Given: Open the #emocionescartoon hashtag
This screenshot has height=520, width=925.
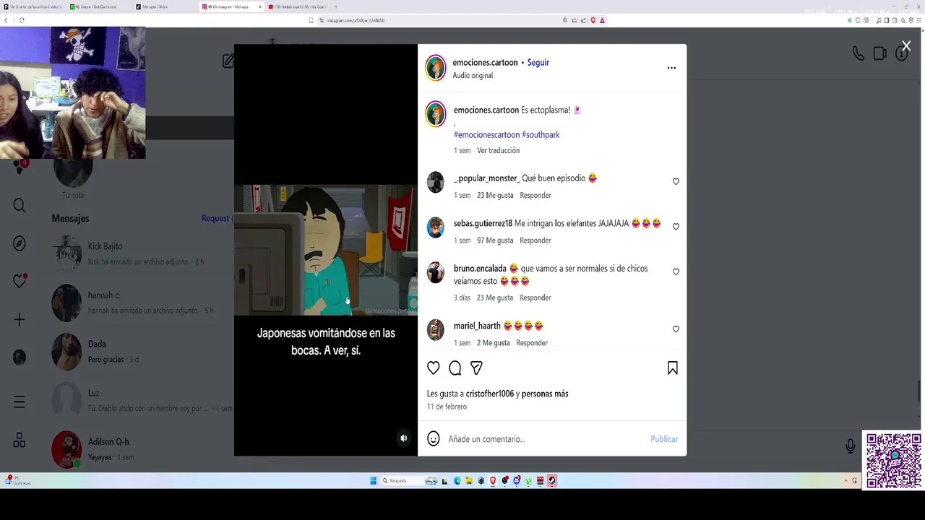Looking at the screenshot, I should (x=486, y=135).
